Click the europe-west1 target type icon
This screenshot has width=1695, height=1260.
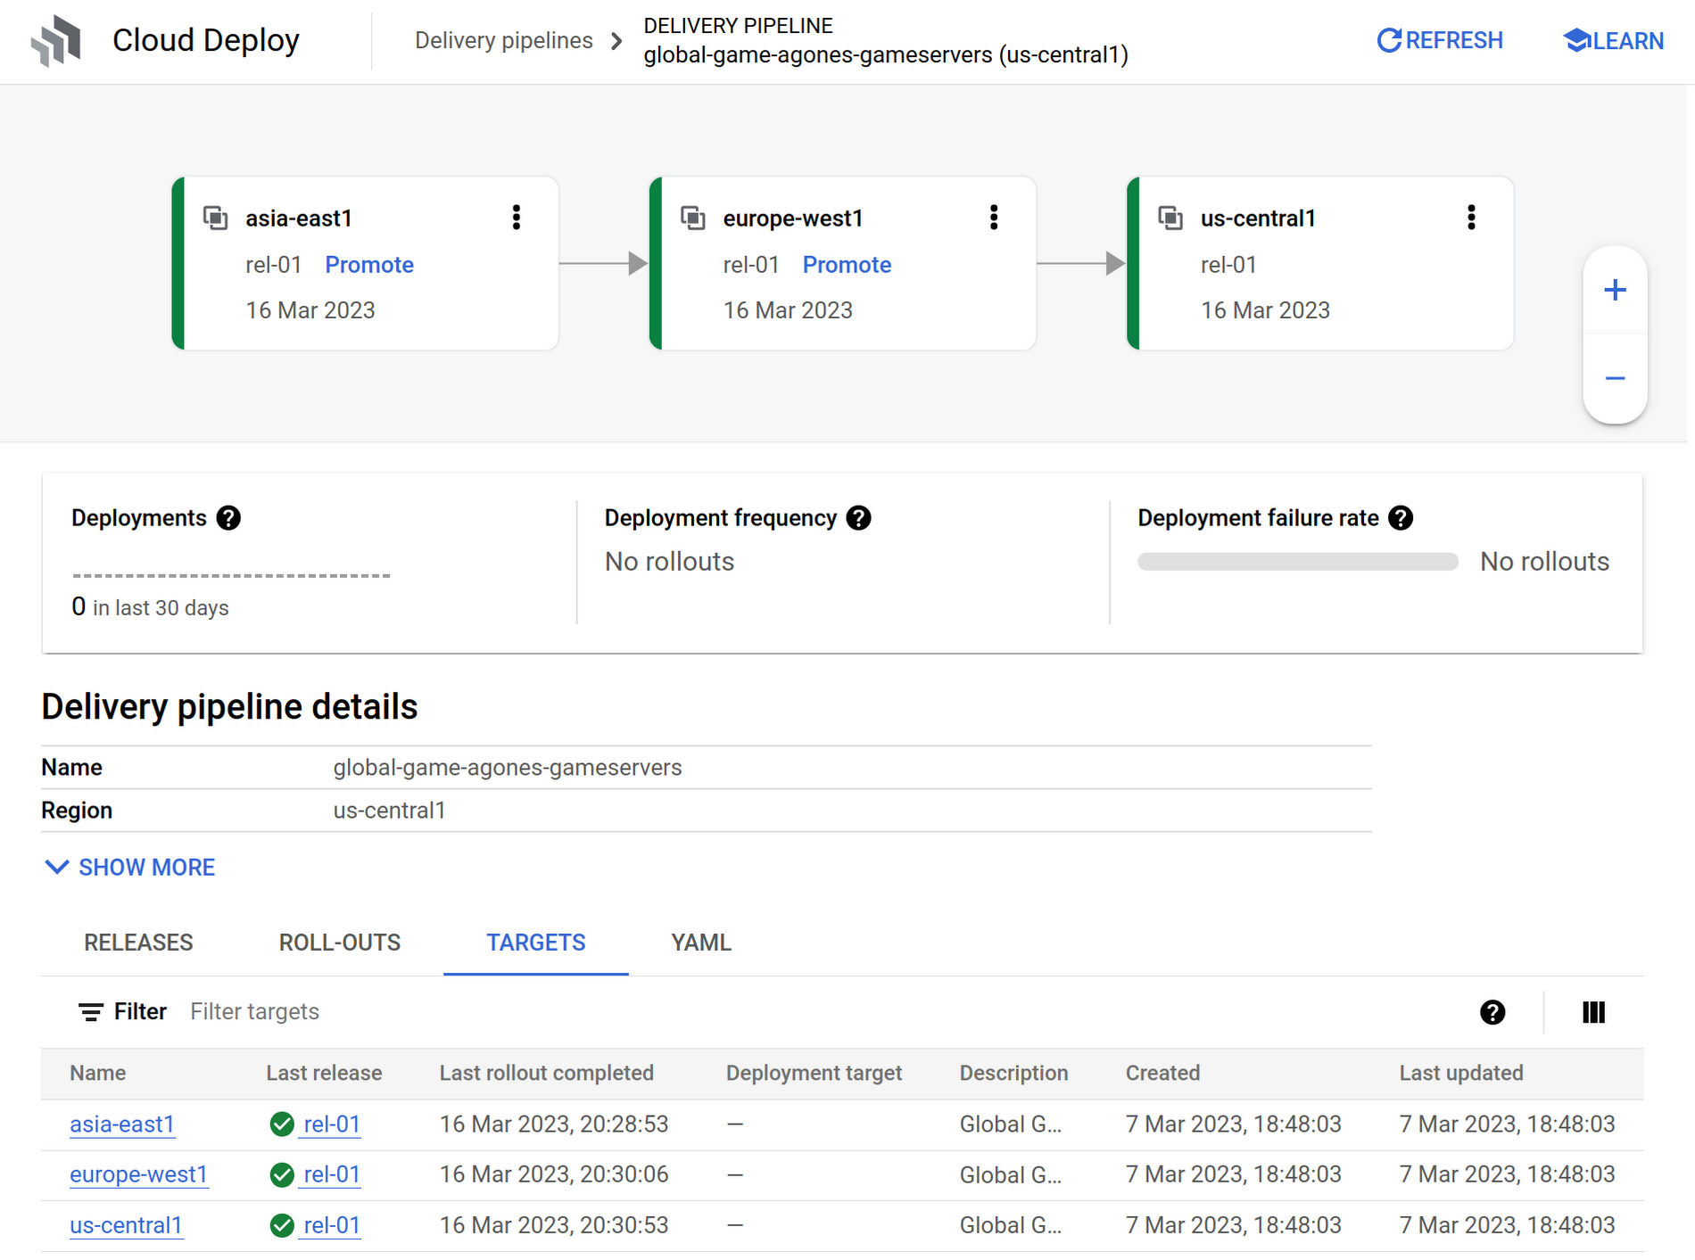tap(693, 218)
